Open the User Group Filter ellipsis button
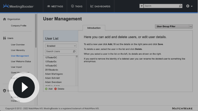198x111 pixels. (191, 27)
